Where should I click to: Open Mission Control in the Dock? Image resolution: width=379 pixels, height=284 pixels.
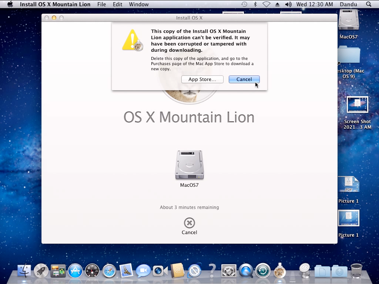(58, 271)
